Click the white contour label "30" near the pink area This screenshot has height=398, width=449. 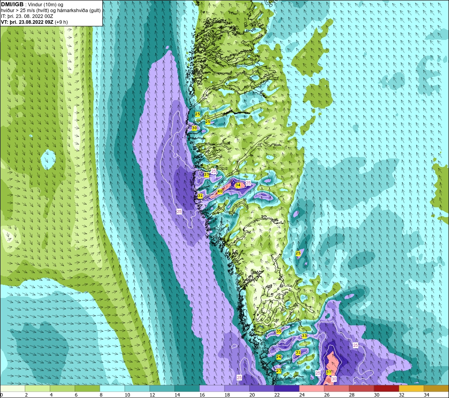334,379
